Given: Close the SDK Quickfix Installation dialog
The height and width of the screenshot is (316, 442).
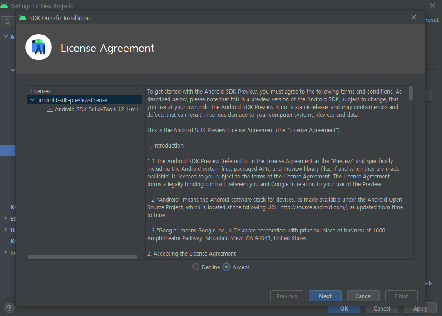Looking at the screenshot, I should click(x=413, y=17).
